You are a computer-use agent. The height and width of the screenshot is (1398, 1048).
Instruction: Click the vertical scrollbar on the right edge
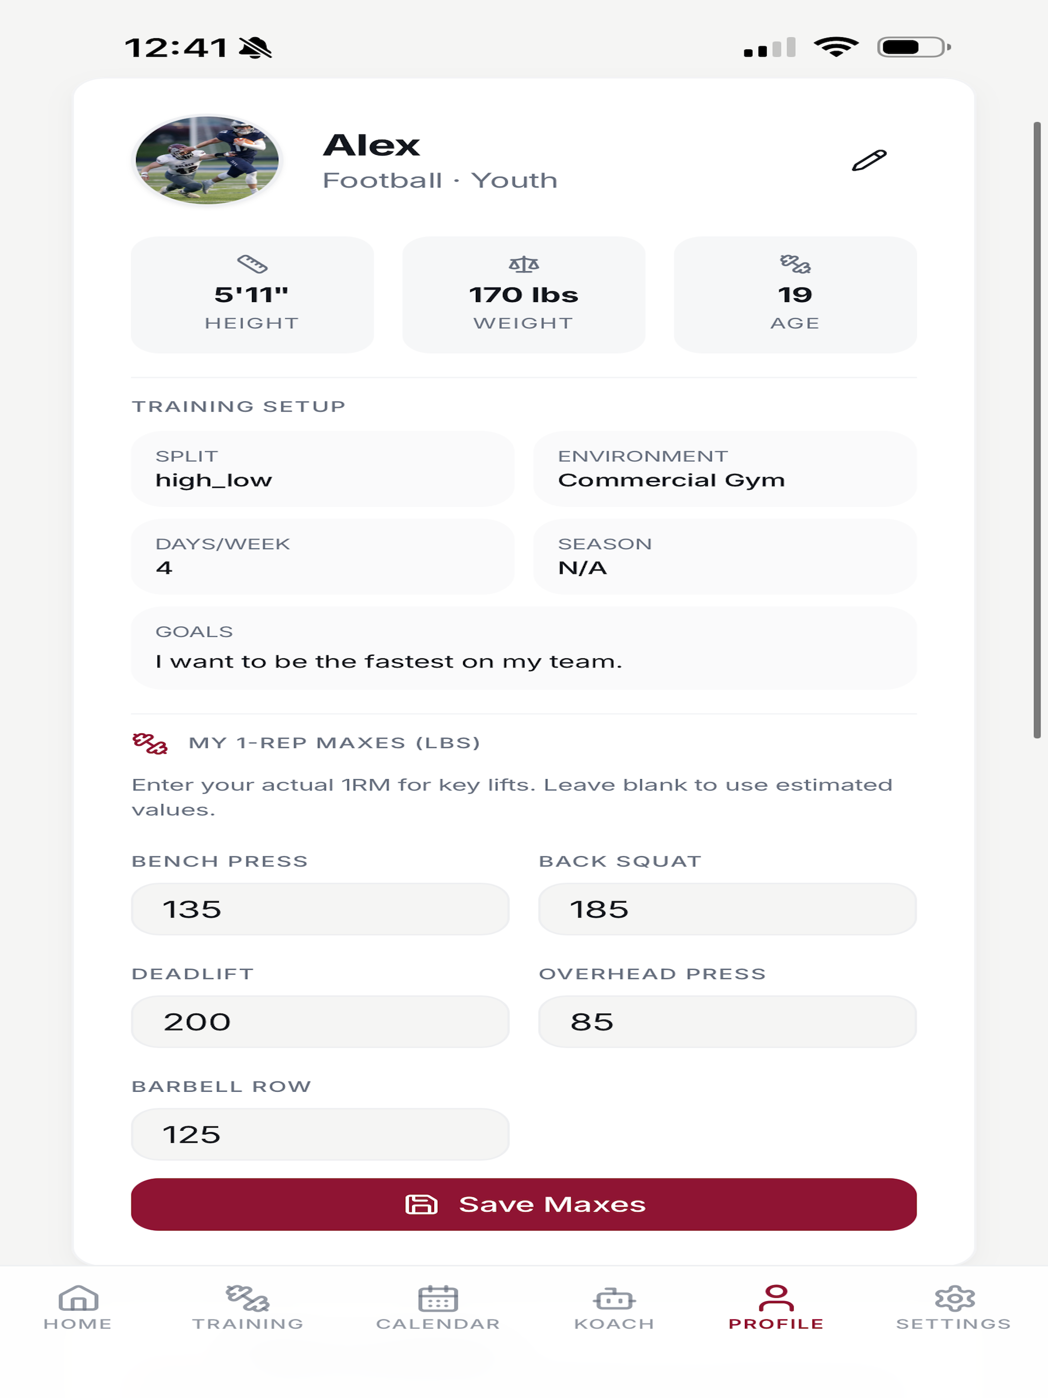tap(1037, 430)
